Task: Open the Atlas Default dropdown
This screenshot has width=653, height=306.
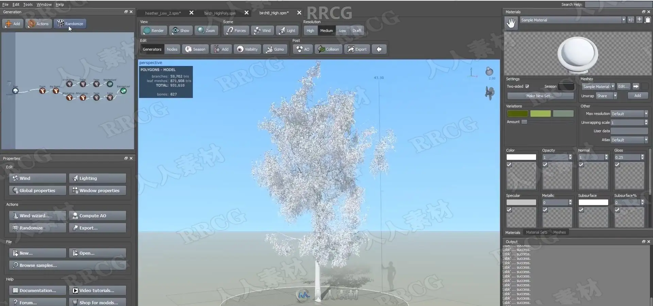Action: (629, 140)
